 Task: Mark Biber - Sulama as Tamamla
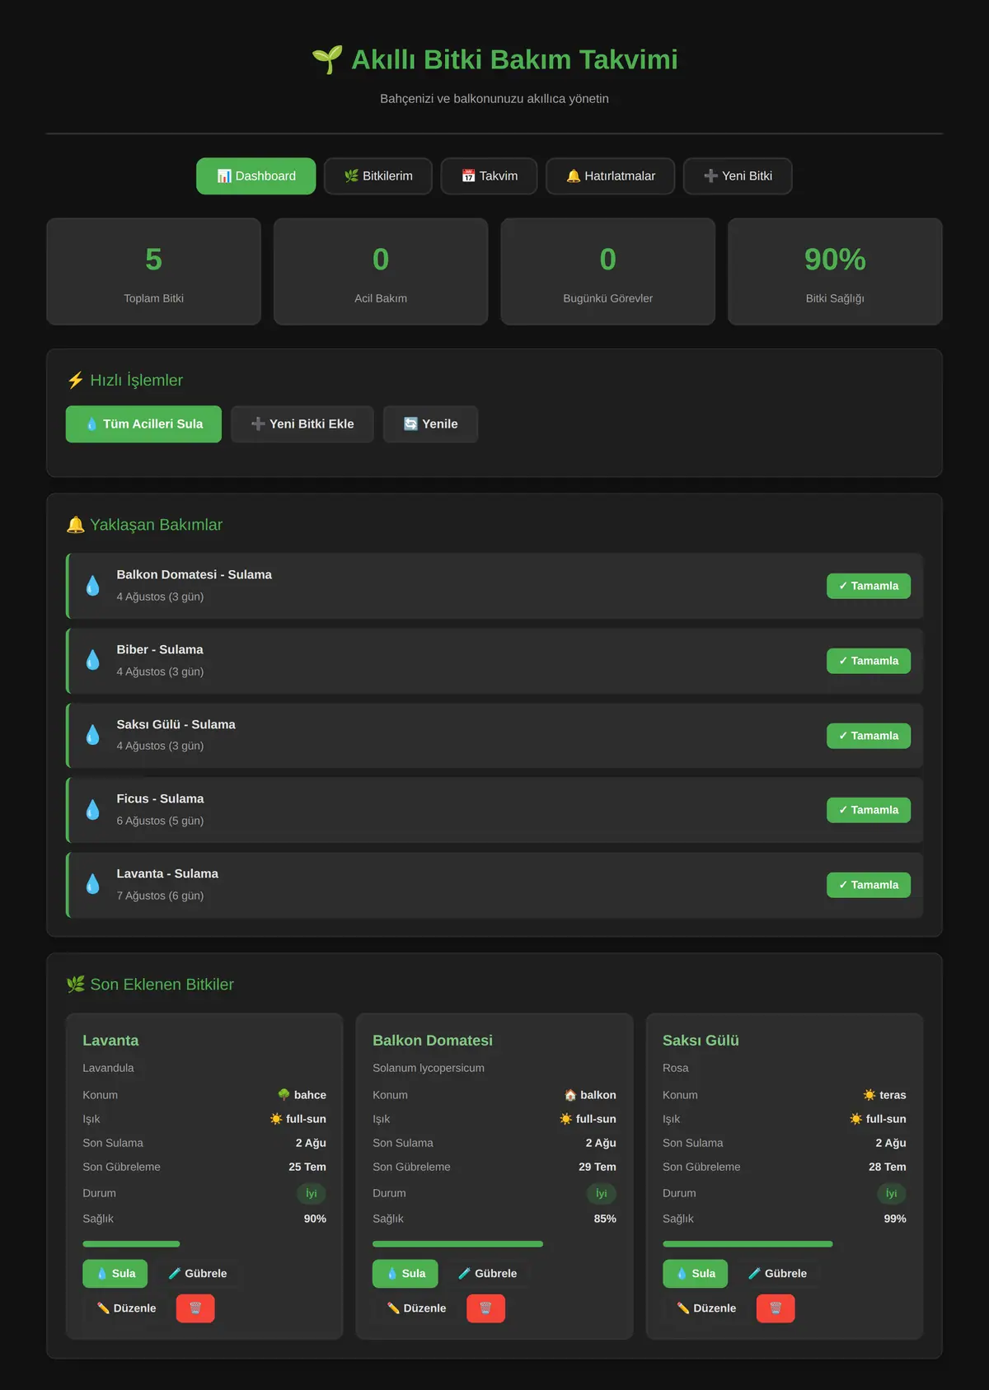869,661
